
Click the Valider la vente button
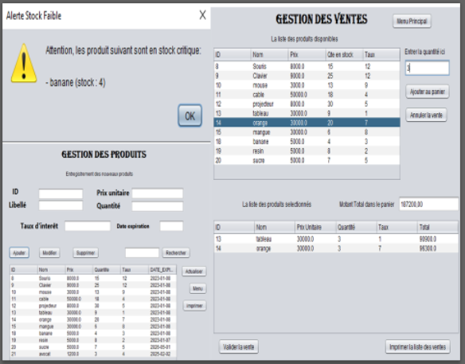238,346
